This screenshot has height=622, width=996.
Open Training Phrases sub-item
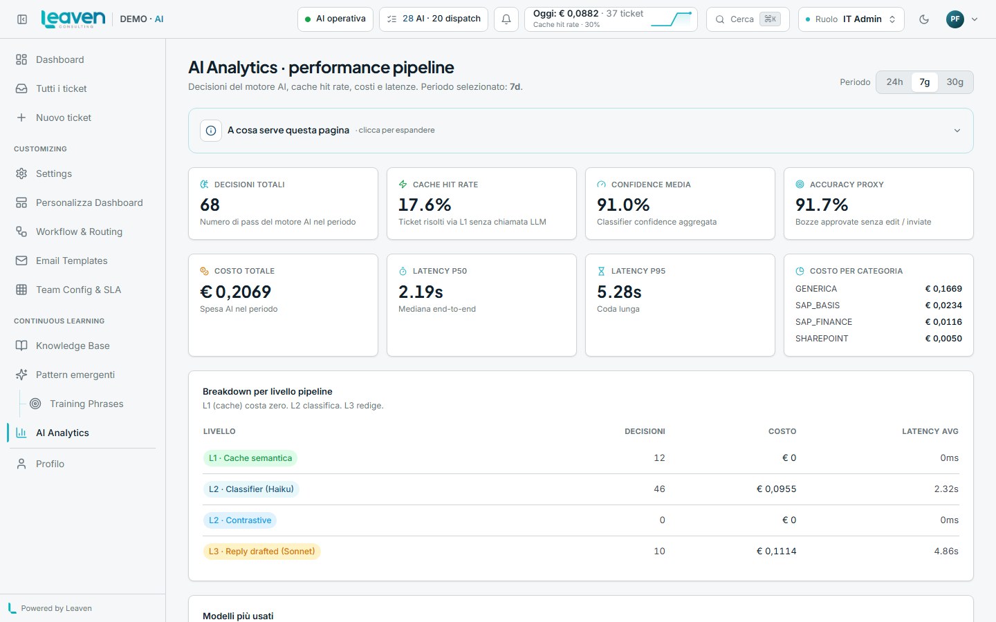click(90, 404)
